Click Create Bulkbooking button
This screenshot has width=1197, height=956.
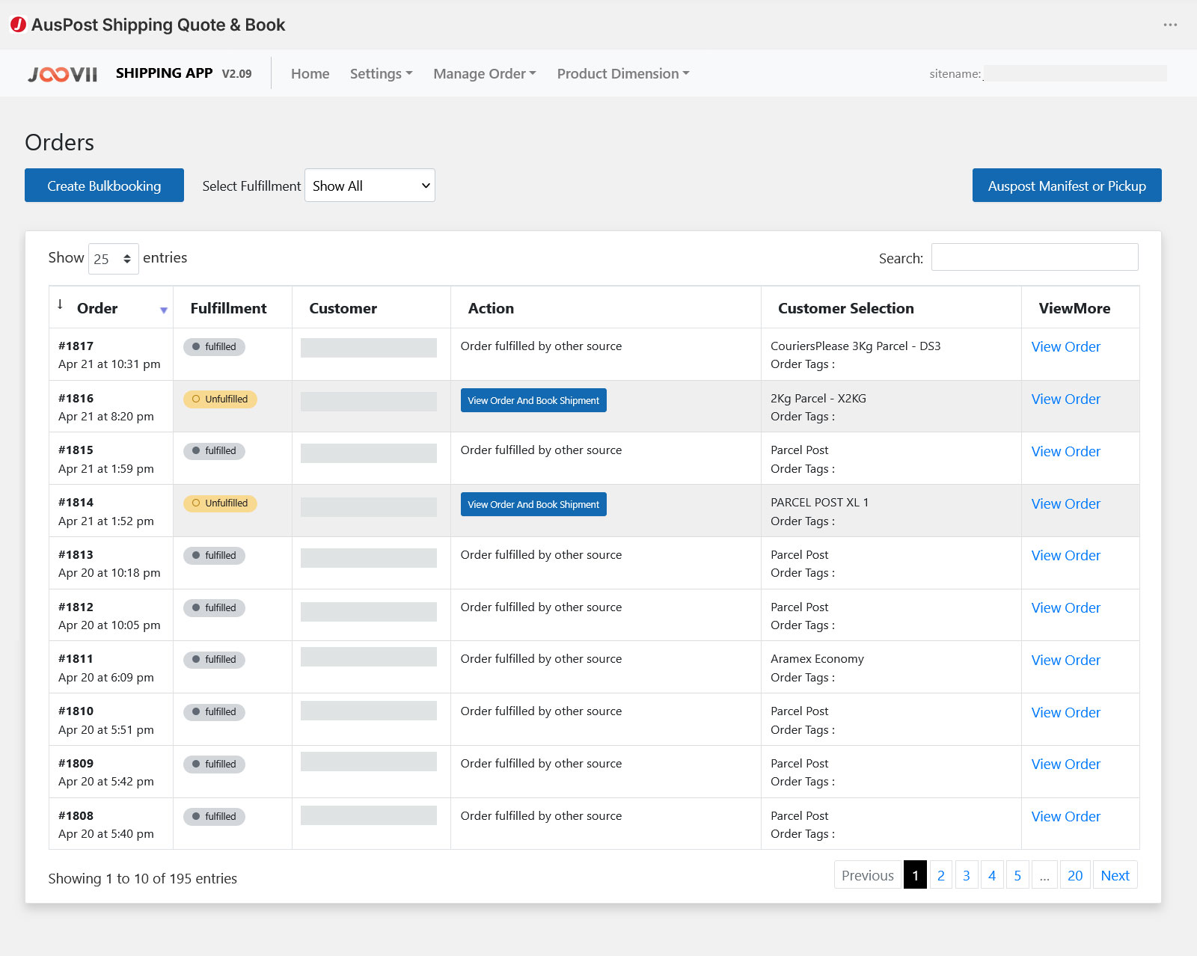tap(104, 186)
